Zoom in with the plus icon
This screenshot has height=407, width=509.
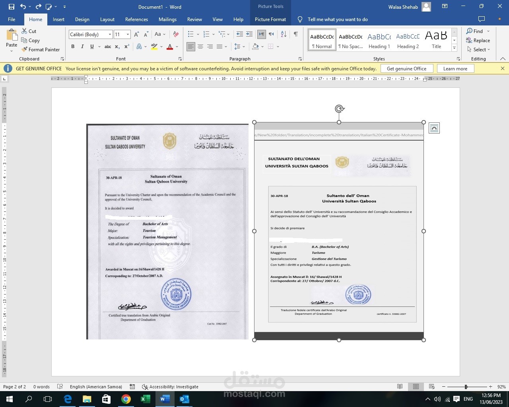(491, 387)
